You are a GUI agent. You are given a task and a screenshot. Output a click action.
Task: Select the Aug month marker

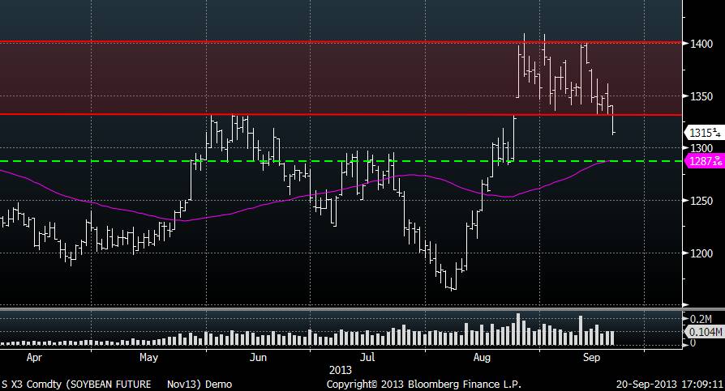pyautogui.click(x=482, y=356)
